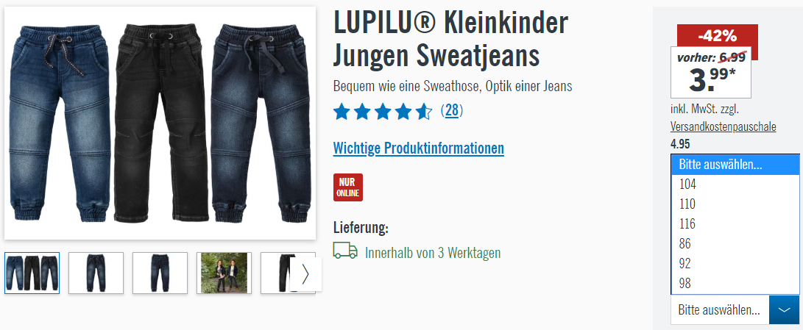The height and width of the screenshot is (330, 803).
Task: Select the highlighted 'Bitte auswählen...' option
Action: [735, 165]
